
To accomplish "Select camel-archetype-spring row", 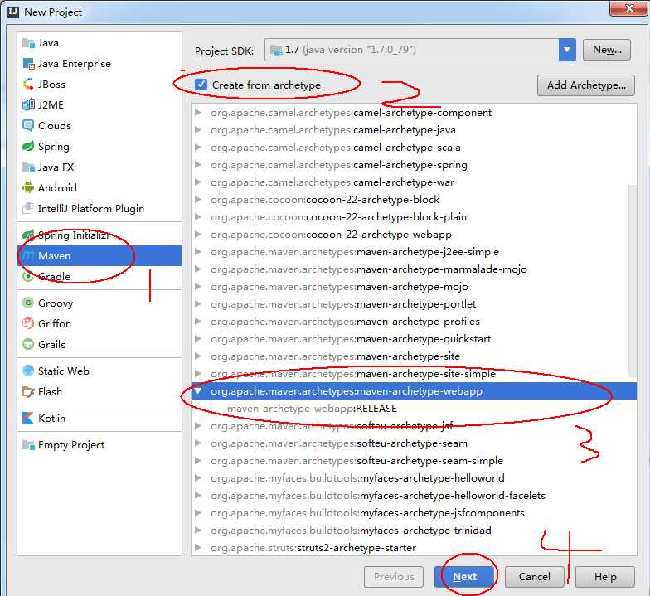I will (x=414, y=164).
